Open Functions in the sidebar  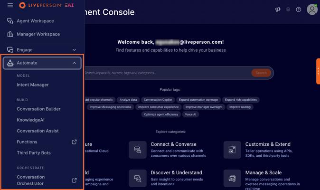click(27, 142)
